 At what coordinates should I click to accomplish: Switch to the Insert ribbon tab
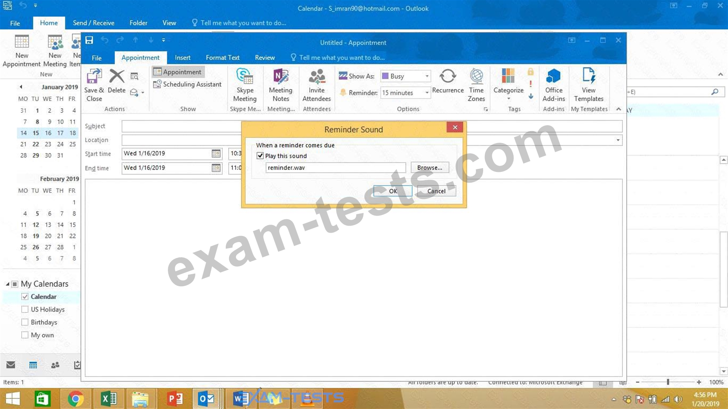[x=182, y=58]
